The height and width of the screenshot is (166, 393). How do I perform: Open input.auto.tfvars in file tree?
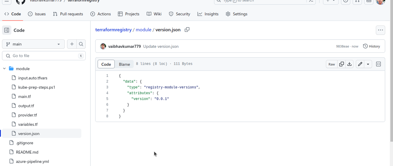click(x=33, y=78)
